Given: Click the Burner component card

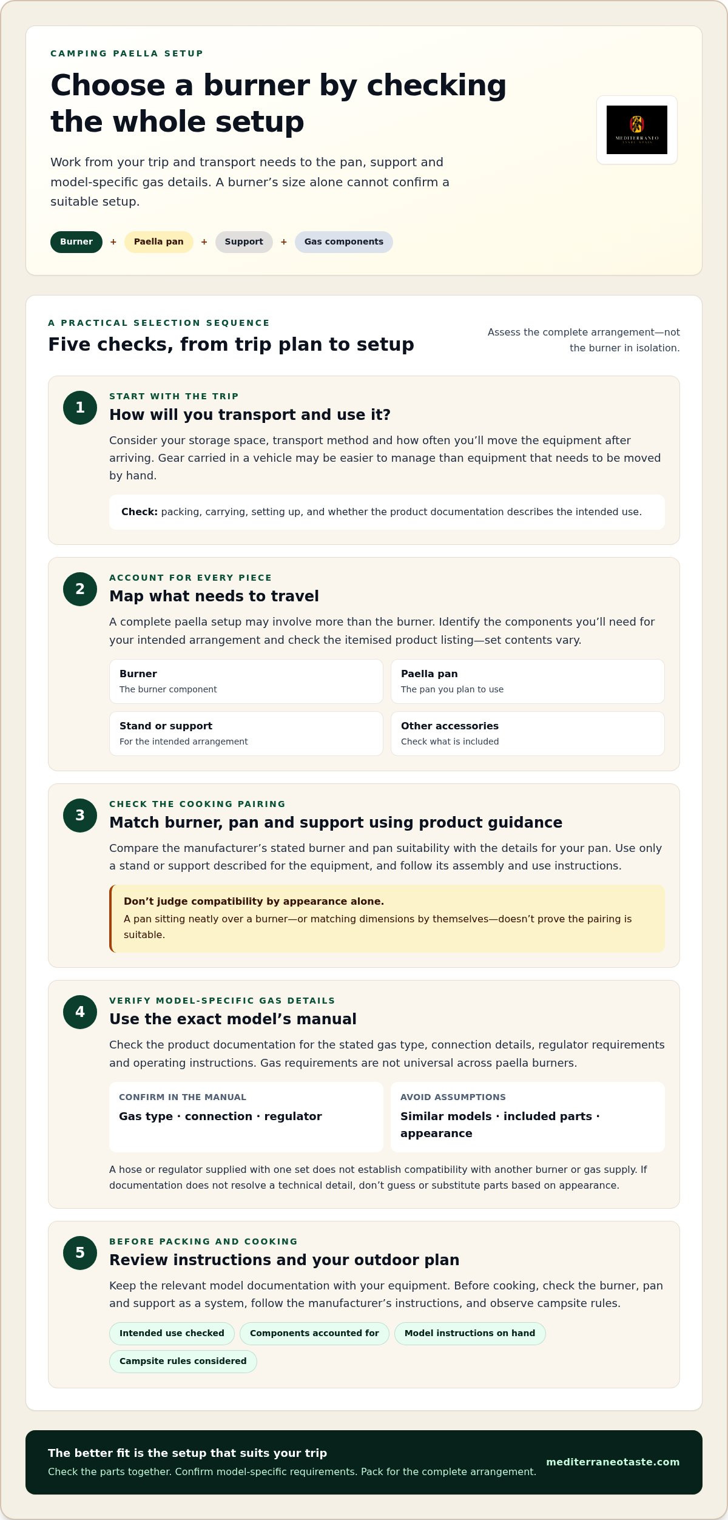Looking at the screenshot, I should click(246, 681).
